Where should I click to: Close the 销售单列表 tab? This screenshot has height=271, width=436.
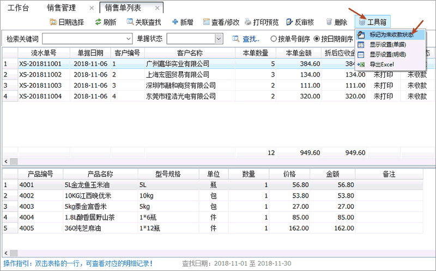157,8
